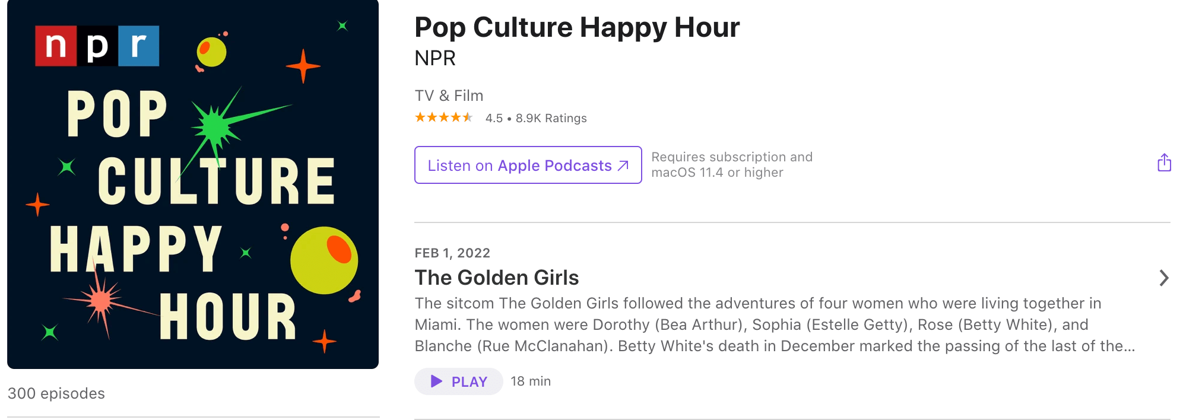This screenshot has width=1199, height=420.
Task: Click the NPR logo on the artwork
Action: coord(97,46)
